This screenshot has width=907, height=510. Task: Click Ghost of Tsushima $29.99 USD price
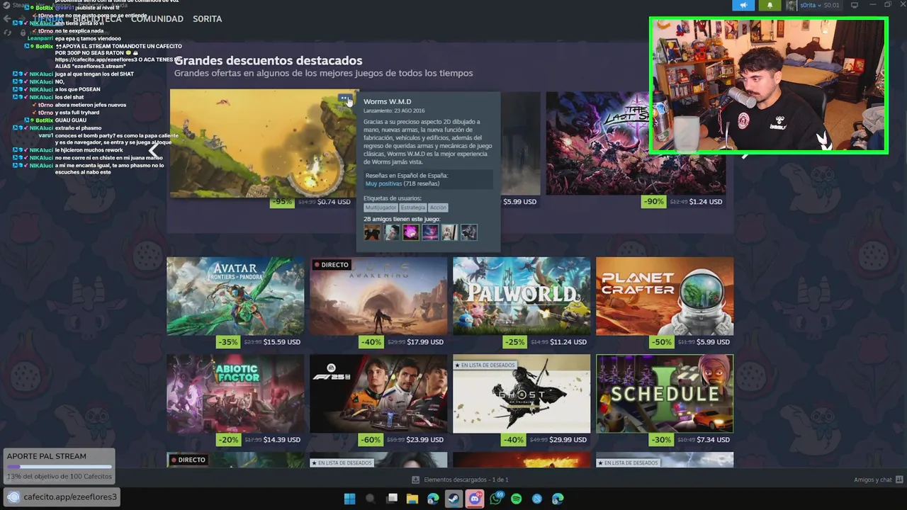point(567,440)
